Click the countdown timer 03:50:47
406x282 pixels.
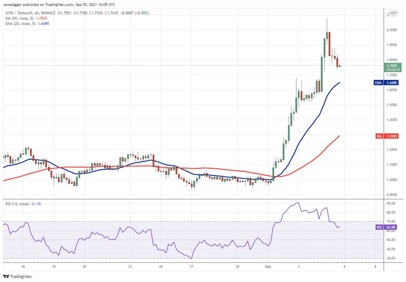pos(393,70)
